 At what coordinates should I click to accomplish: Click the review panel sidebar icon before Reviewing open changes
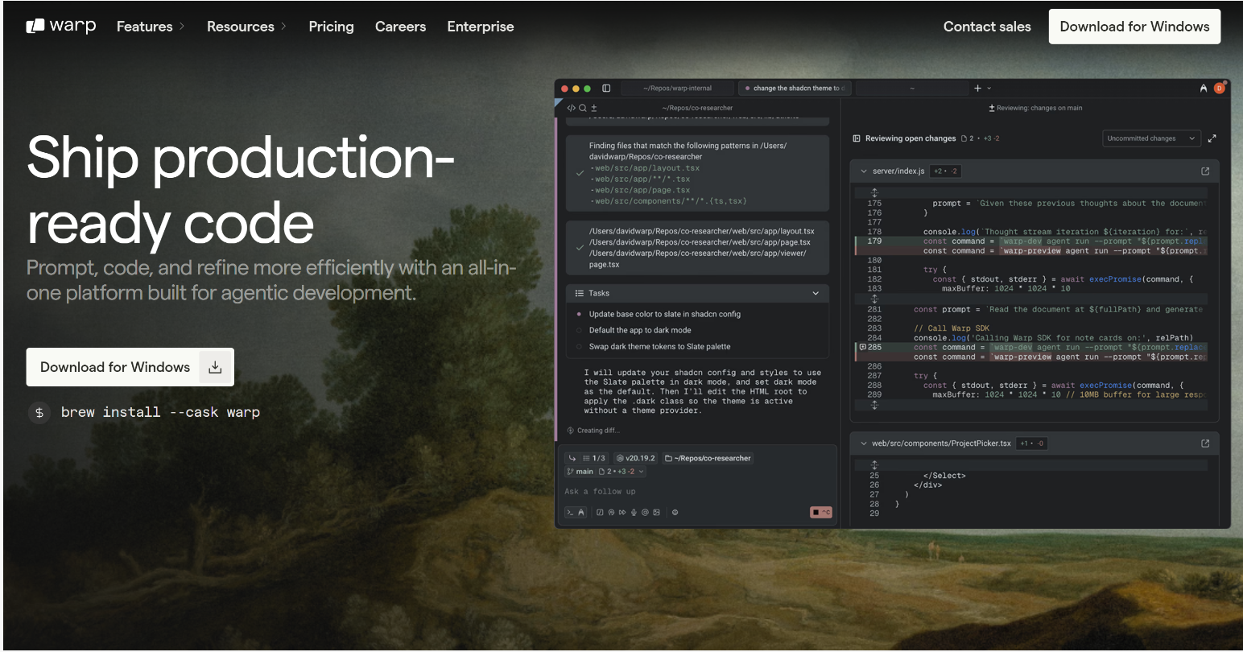tap(857, 138)
